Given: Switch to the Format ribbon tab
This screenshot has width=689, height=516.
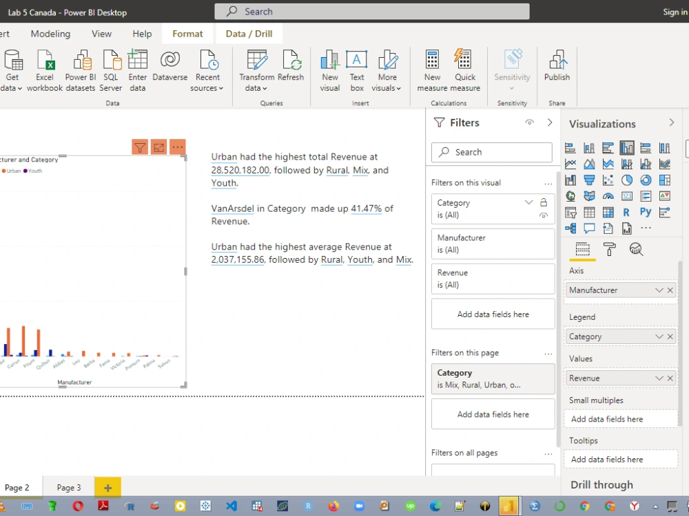Looking at the screenshot, I should (x=187, y=34).
